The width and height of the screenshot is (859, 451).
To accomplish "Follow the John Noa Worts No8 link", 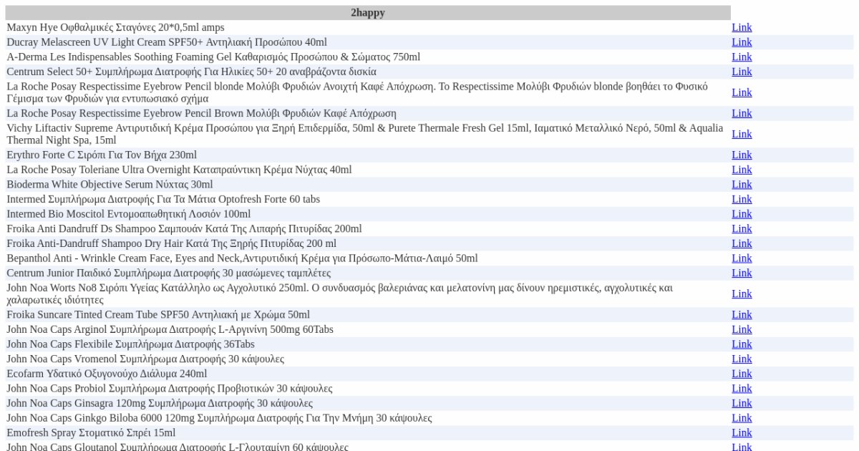I will 742,294.
